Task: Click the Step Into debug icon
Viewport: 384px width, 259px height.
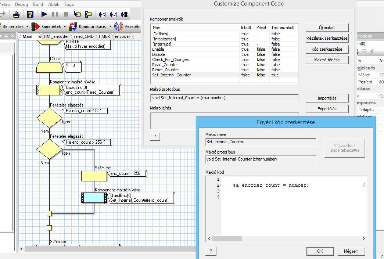Action: 77,14
